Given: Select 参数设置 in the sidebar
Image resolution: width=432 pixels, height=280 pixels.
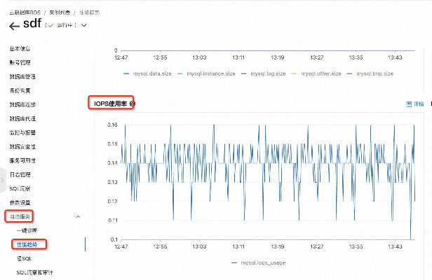Looking at the screenshot, I should (x=20, y=202).
